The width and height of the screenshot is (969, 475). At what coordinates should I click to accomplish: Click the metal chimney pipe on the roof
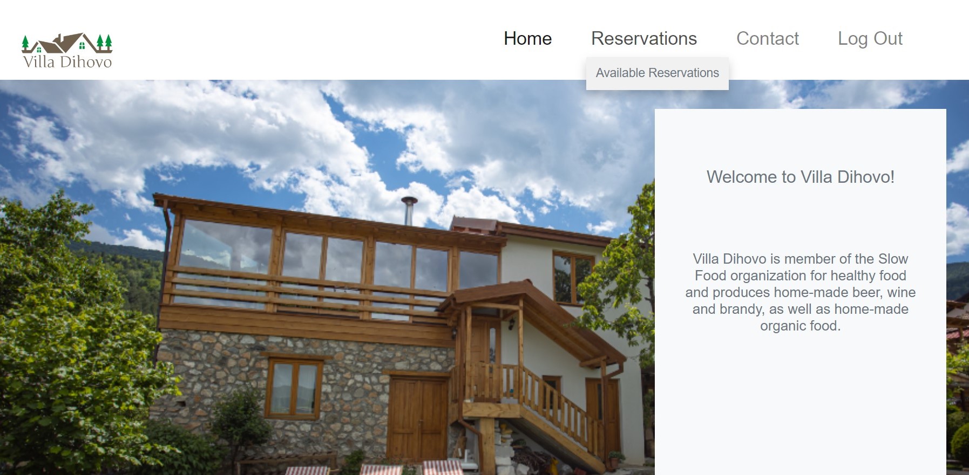point(409,210)
